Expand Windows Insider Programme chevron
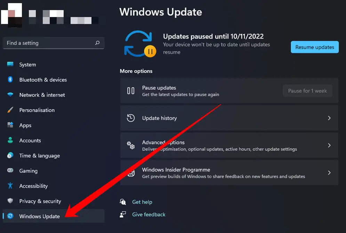 (x=329, y=172)
